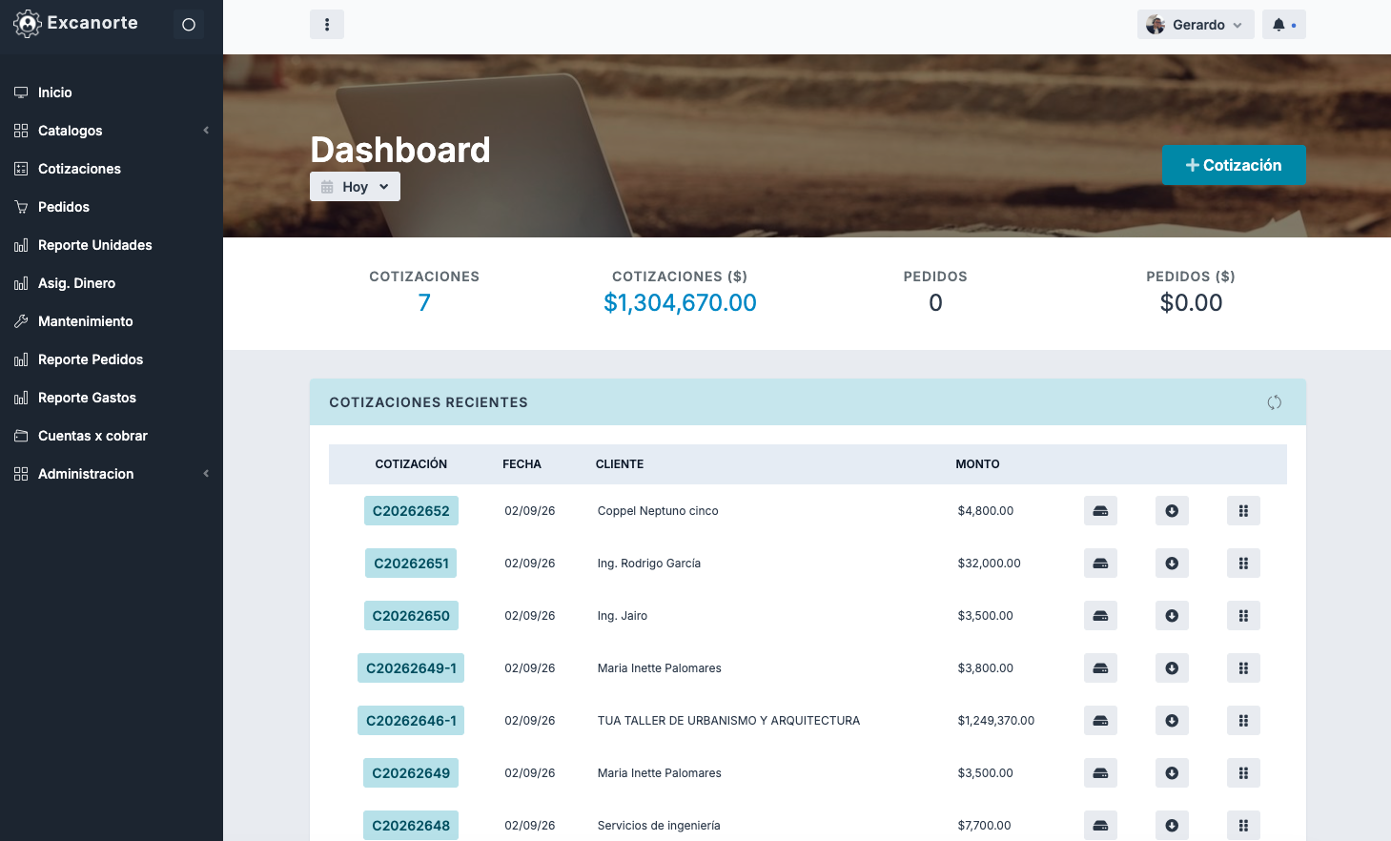Download quotation for Ing. Rodrigo García
The width and height of the screenshot is (1391, 841).
coord(1172,564)
